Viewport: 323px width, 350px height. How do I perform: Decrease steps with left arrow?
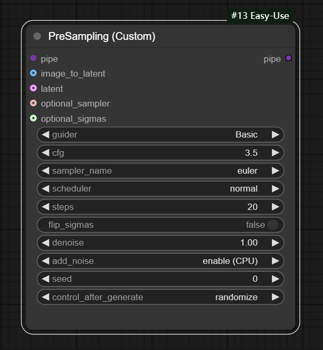(45, 207)
